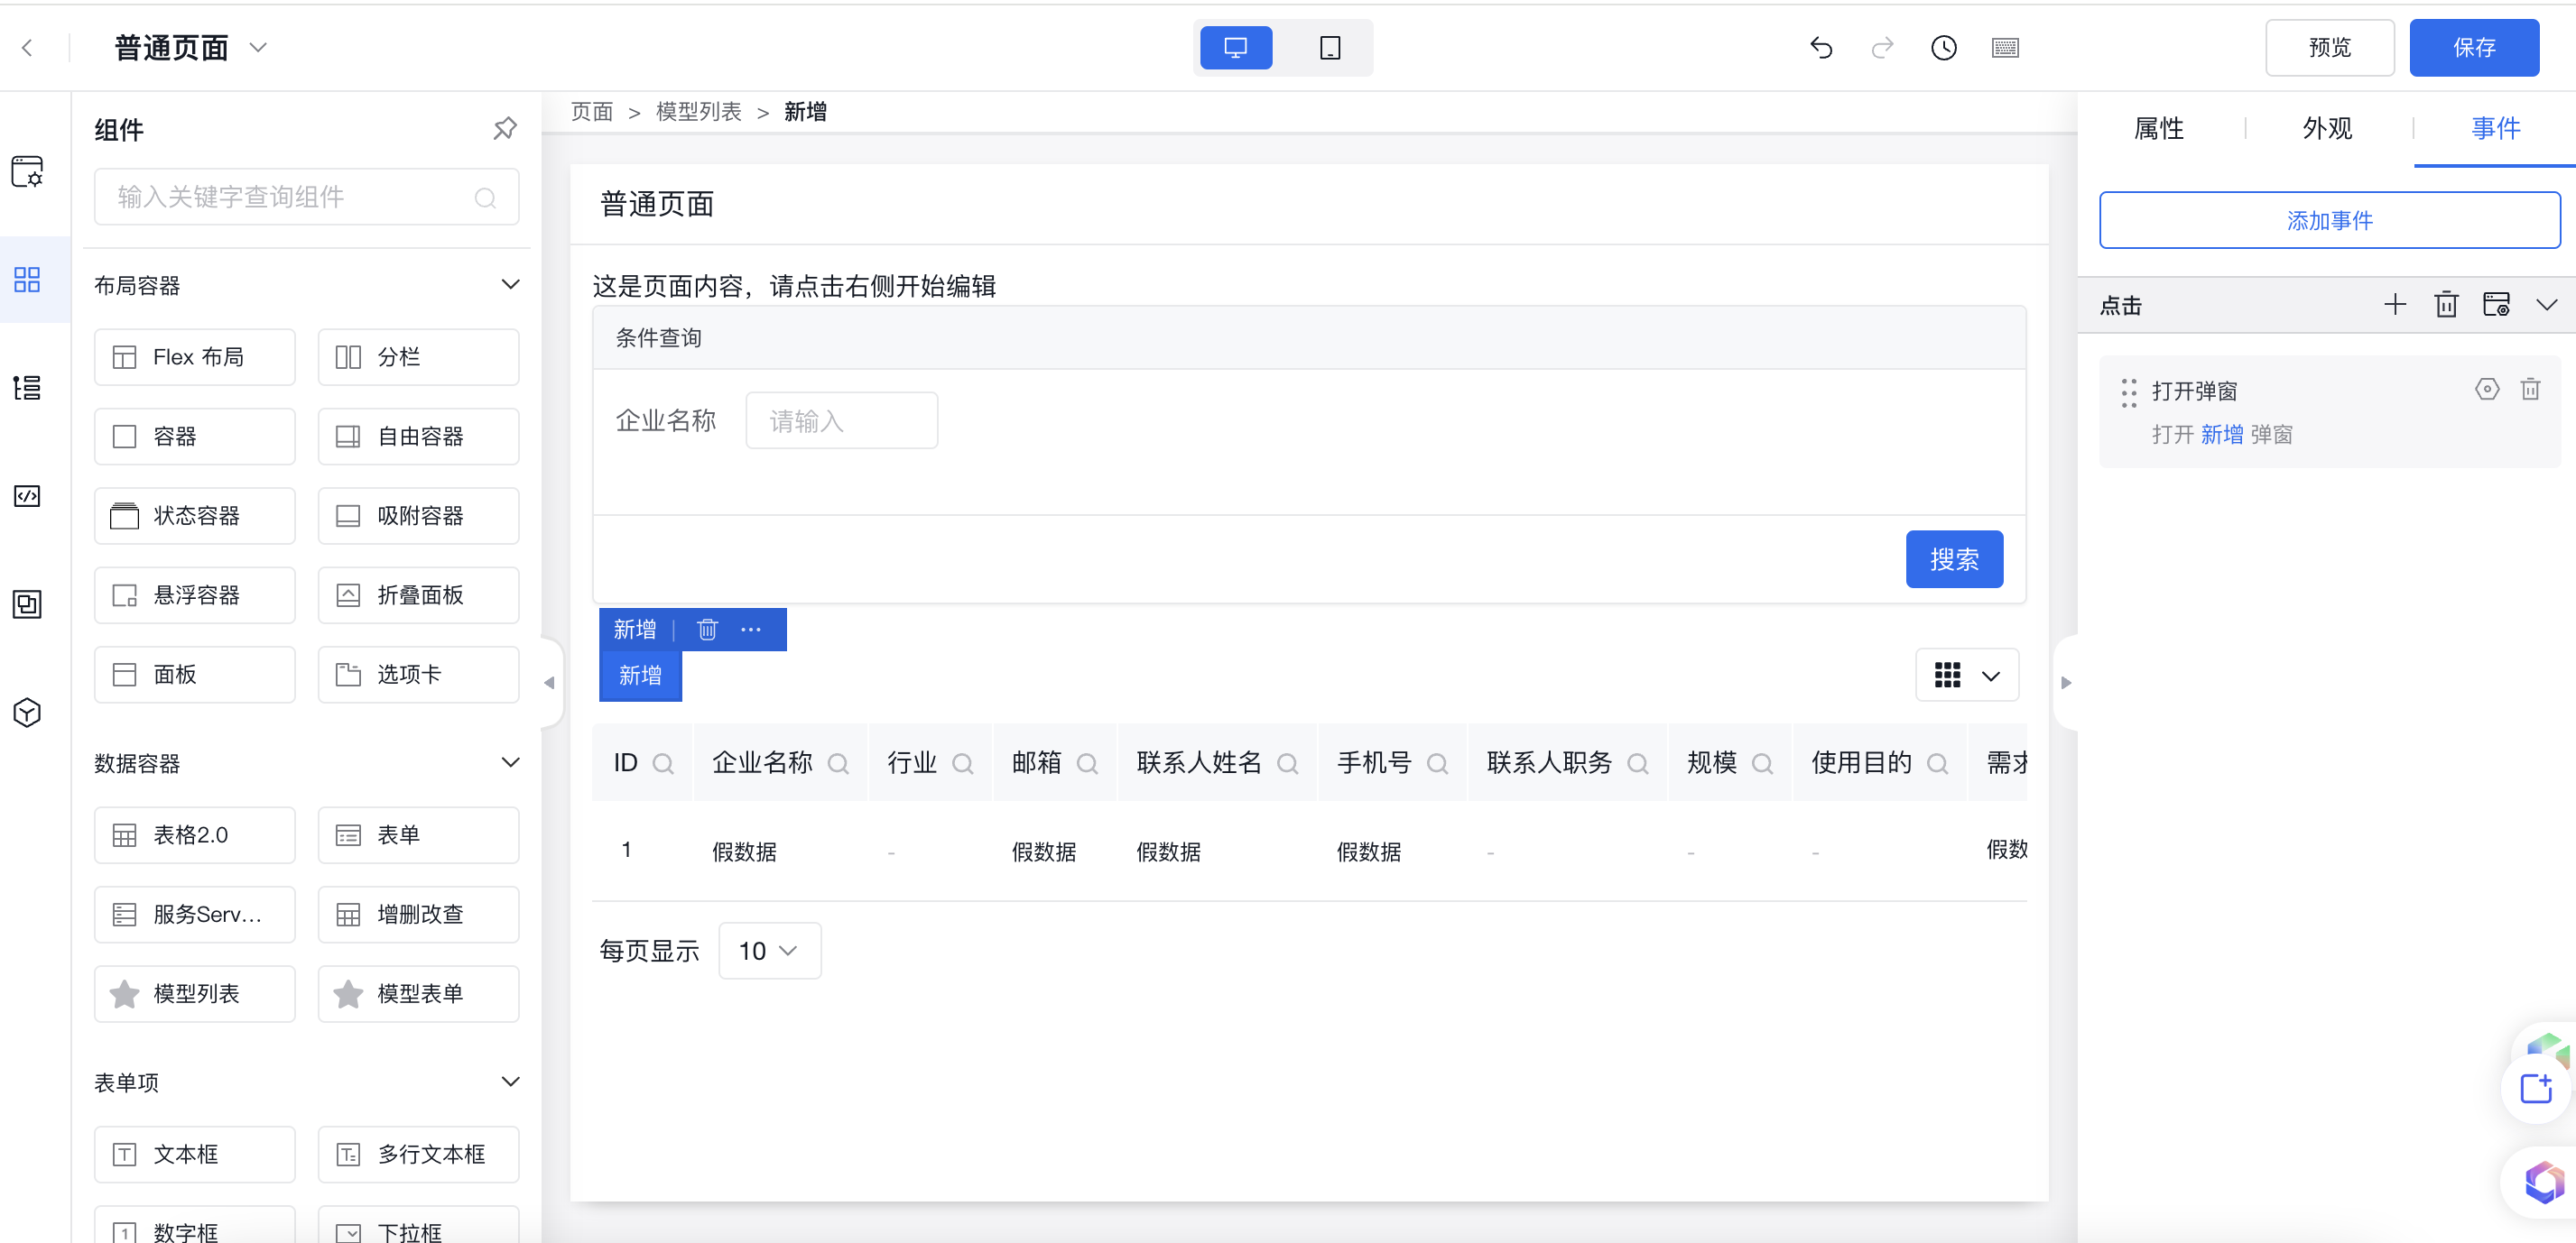Collapse the 表单项 section
The image size is (2576, 1243).
coord(510,1082)
